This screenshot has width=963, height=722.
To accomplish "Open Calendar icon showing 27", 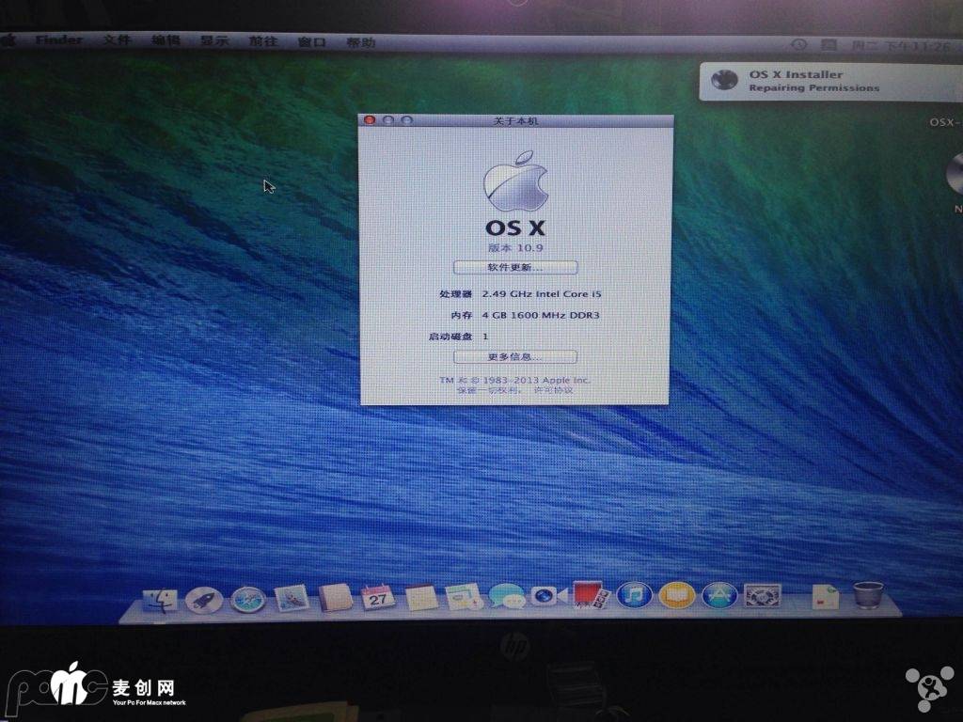I will [x=378, y=596].
